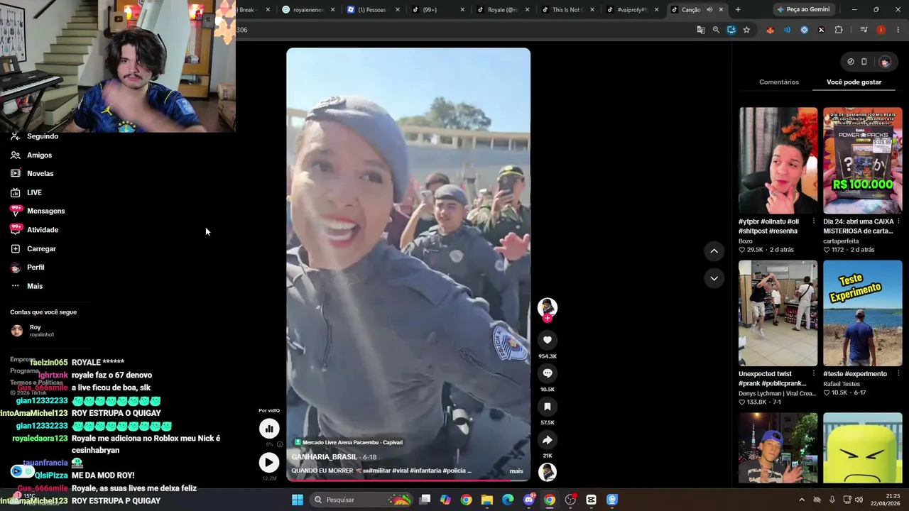This screenshot has width=909, height=511.
Task: Open the vidIQ stats bar-chart button
Action: (x=269, y=429)
